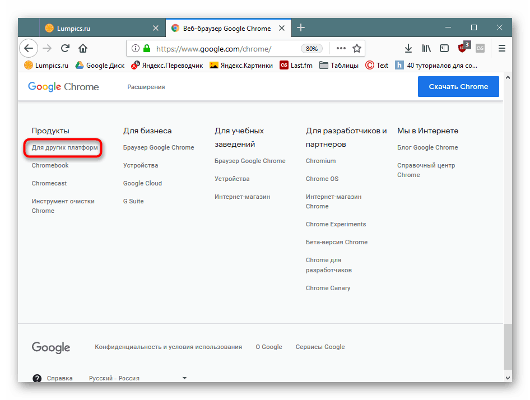Open Устройства under Для учебных заведений

[232, 179]
